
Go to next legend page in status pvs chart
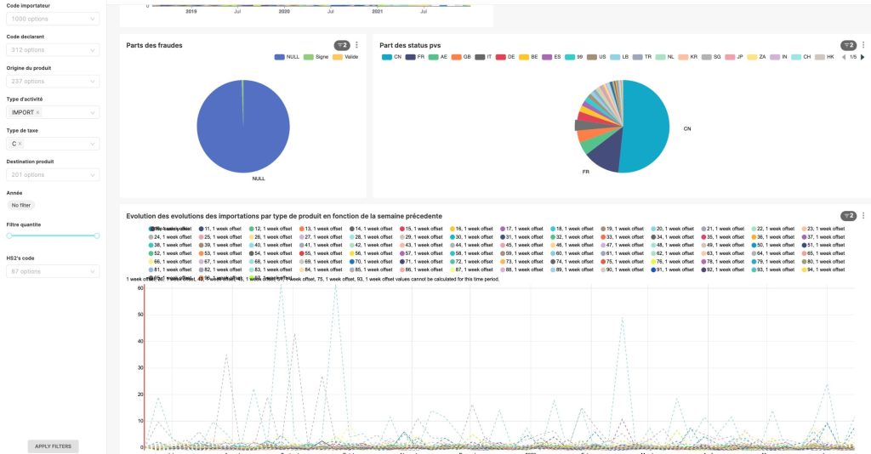coord(862,57)
